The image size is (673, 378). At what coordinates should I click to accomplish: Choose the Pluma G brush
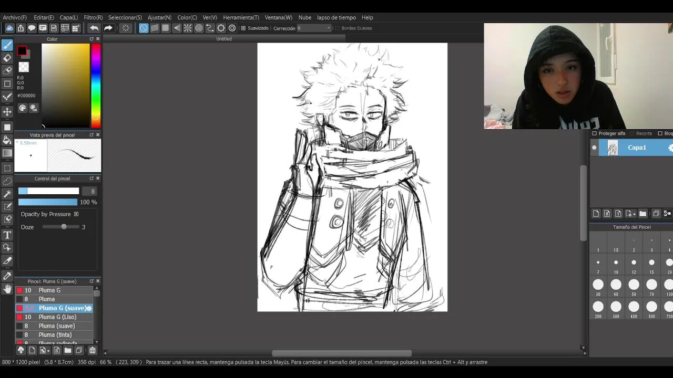point(54,290)
